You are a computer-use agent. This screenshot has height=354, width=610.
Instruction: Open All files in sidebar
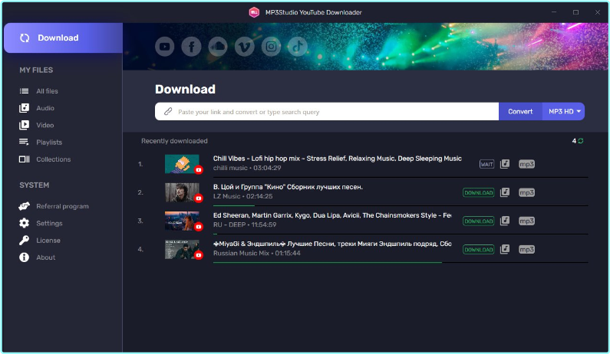tap(47, 91)
